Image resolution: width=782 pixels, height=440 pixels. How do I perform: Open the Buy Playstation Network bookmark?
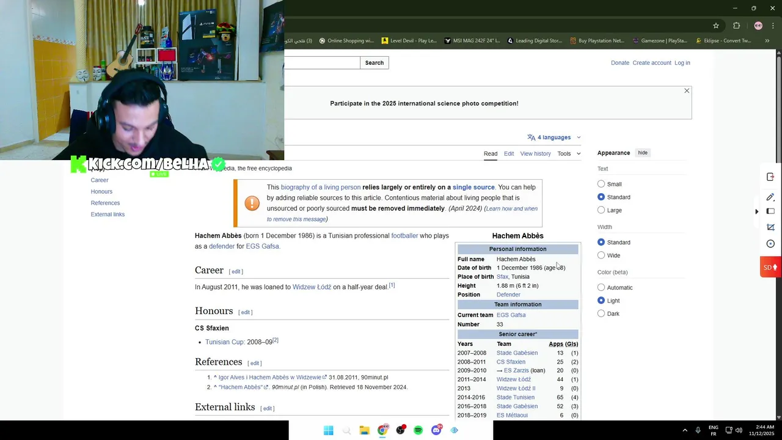point(597,41)
